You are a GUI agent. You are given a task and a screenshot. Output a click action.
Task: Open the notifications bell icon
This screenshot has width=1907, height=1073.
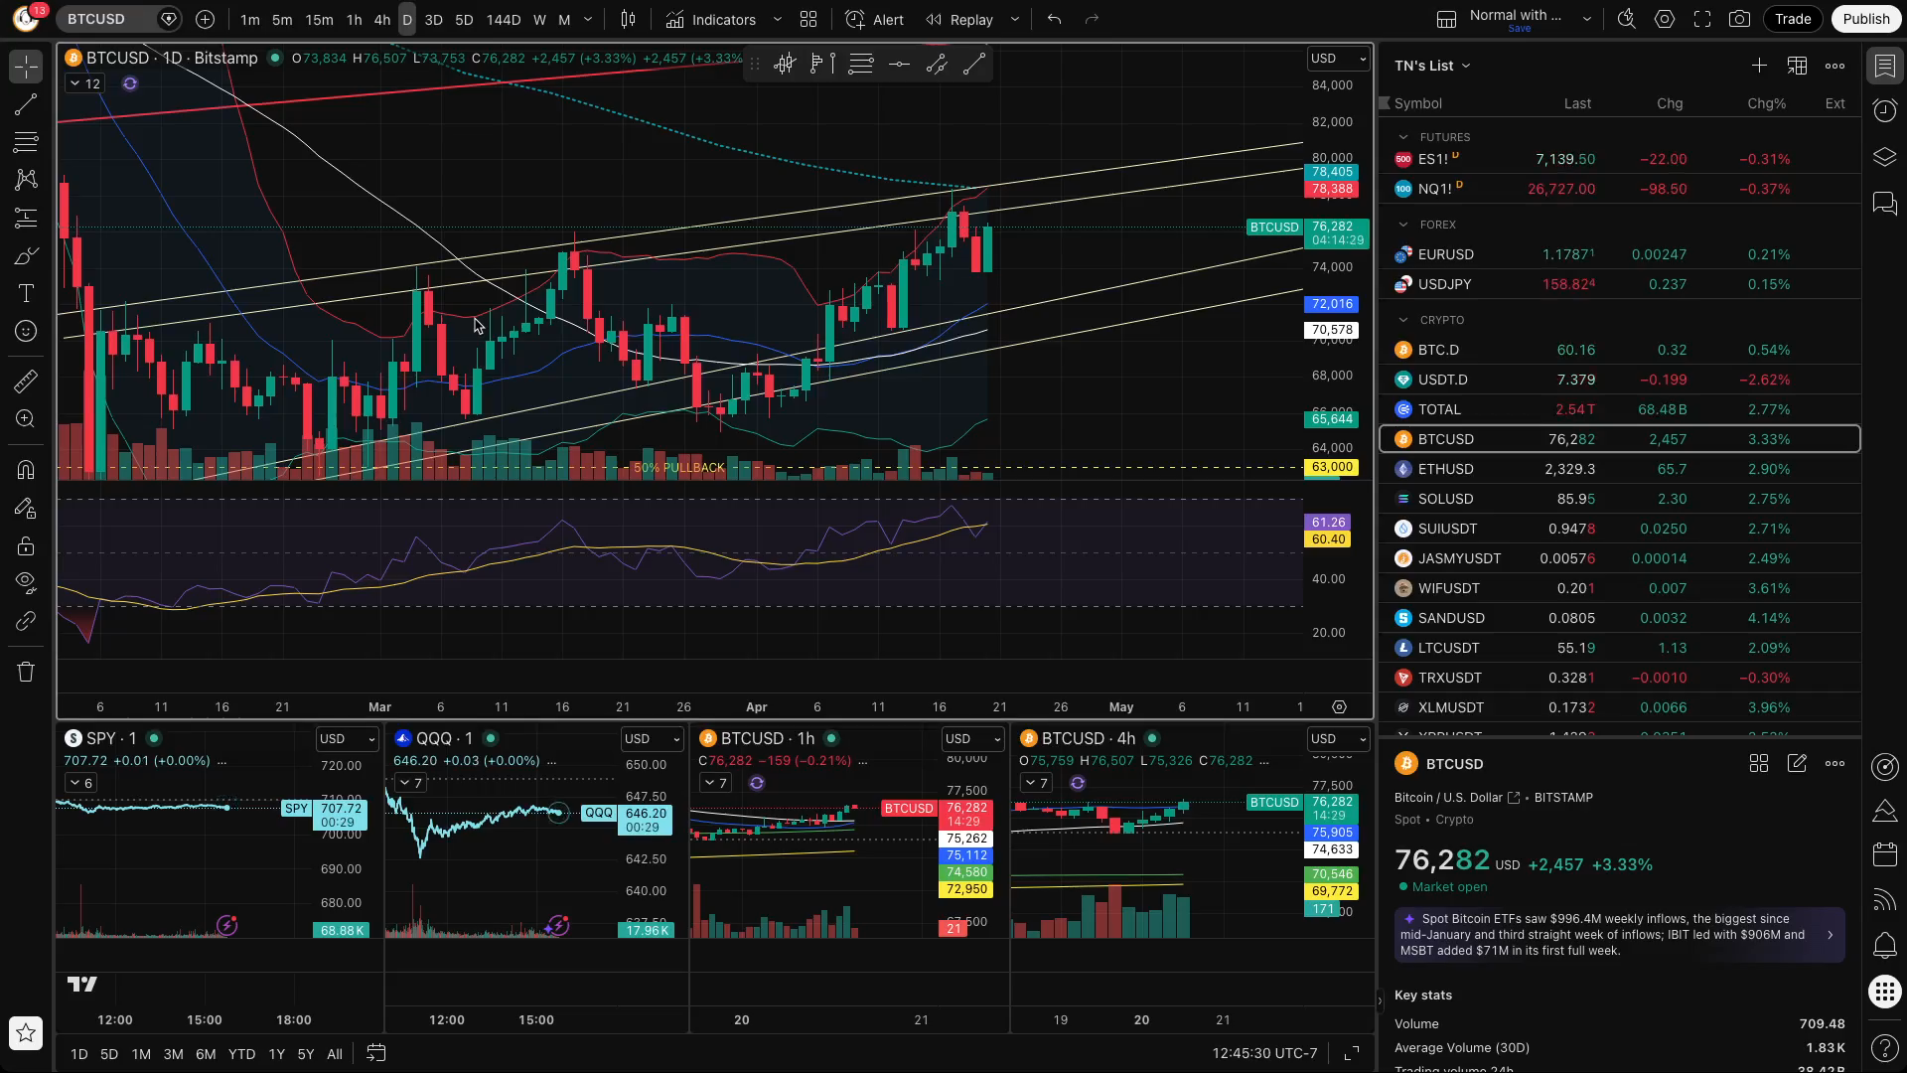[x=1884, y=946]
